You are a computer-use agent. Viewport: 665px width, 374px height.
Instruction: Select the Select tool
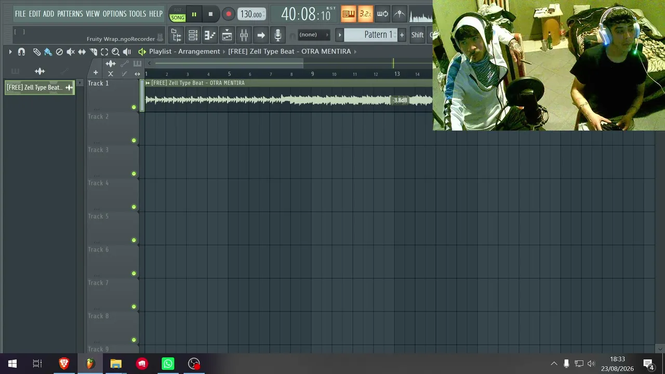pos(104,51)
